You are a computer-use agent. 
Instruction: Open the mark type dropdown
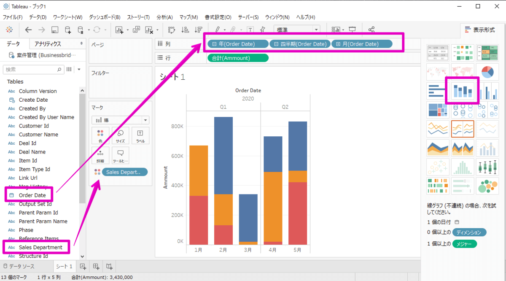tap(120, 120)
